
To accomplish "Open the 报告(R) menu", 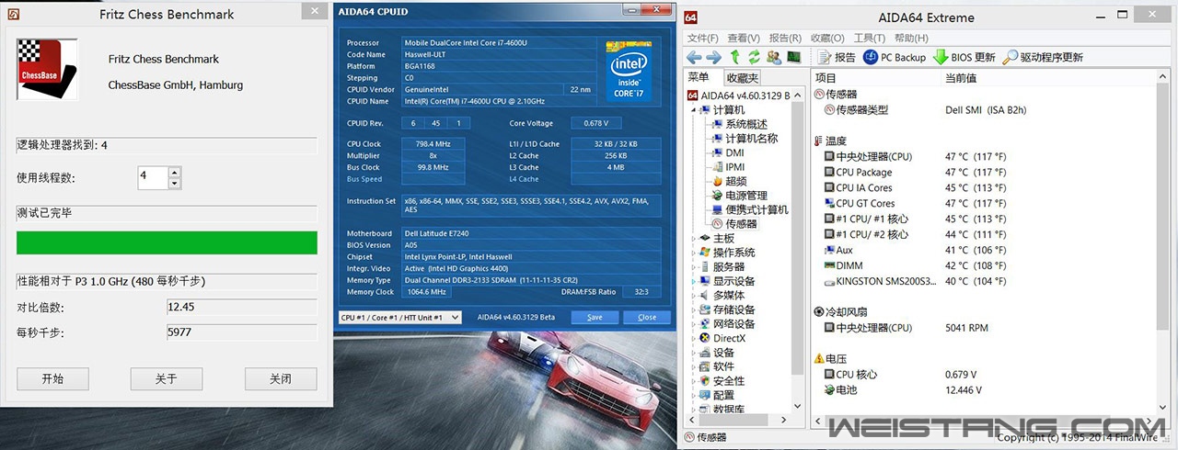I will [x=785, y=38].
